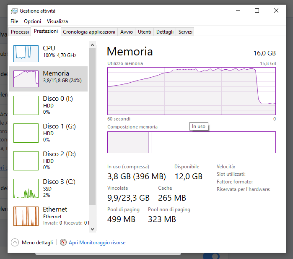Click the '3,8 GB (396 MB)' in-use value

coord(136,176)
